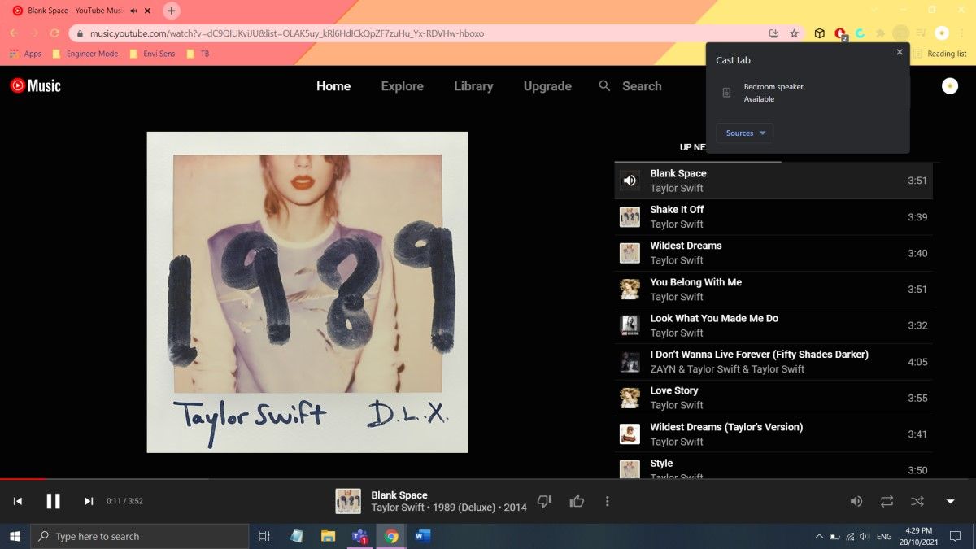Click the Windows taskbar search box
Image resolution: width=976 pixels, height=549 pixels.
140,536
